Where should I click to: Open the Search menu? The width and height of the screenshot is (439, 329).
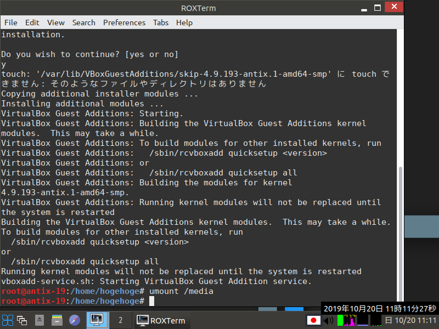(84, 22)
